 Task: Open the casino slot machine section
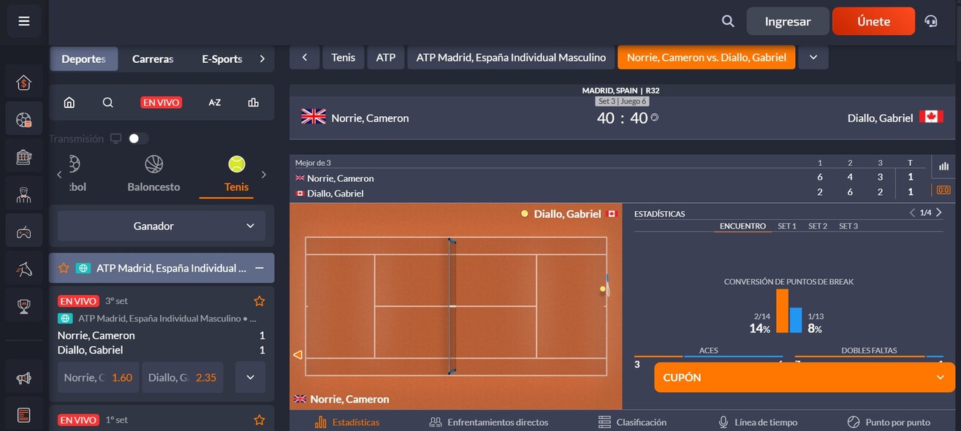(x=23, y=156)
